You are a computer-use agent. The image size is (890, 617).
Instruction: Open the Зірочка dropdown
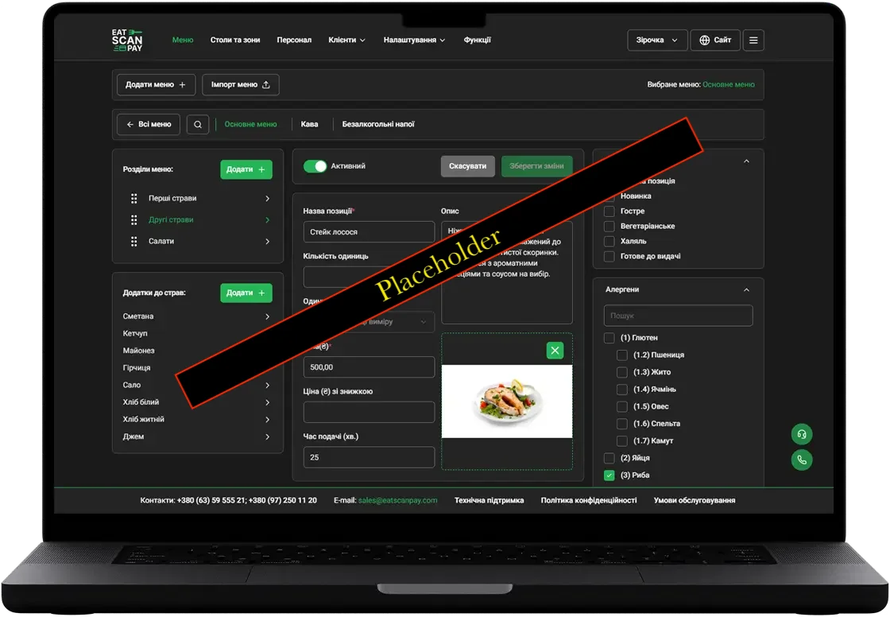coord(656,40)
